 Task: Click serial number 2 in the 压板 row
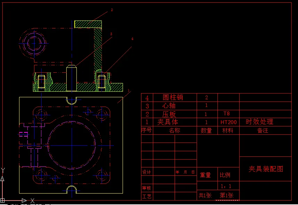(x=147, y=114)
